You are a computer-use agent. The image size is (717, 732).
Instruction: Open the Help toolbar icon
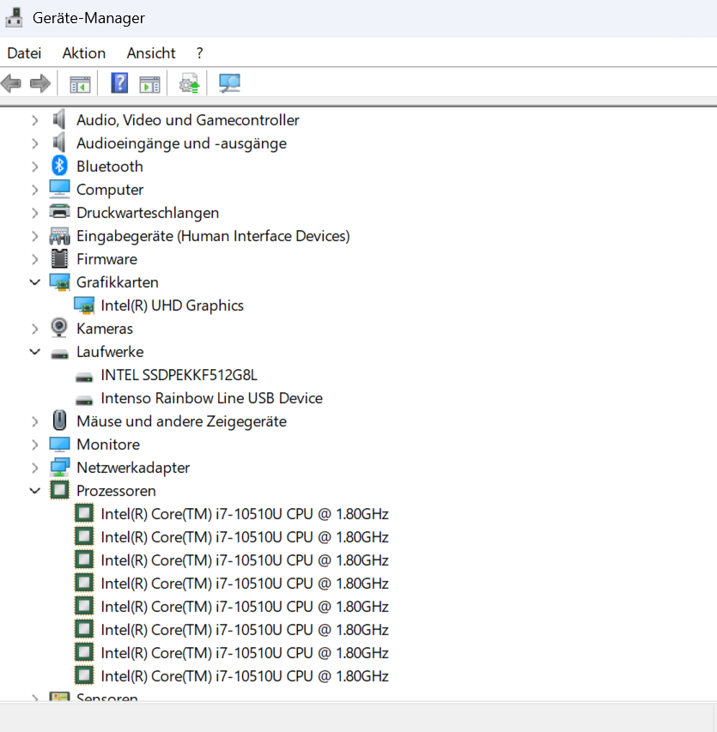[119, 83]
